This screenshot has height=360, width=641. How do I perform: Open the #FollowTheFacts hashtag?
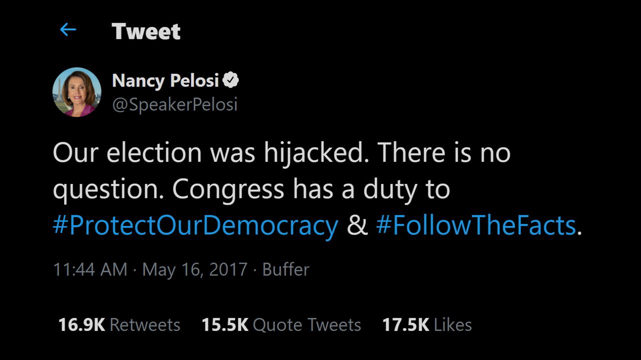click(476, 226)
